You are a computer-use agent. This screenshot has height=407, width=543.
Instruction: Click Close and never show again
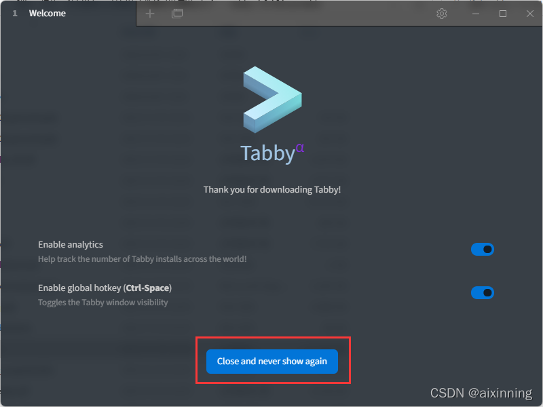272,362
